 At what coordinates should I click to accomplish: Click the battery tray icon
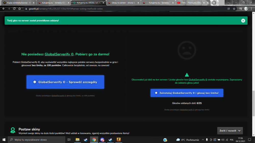click(219, 140)
